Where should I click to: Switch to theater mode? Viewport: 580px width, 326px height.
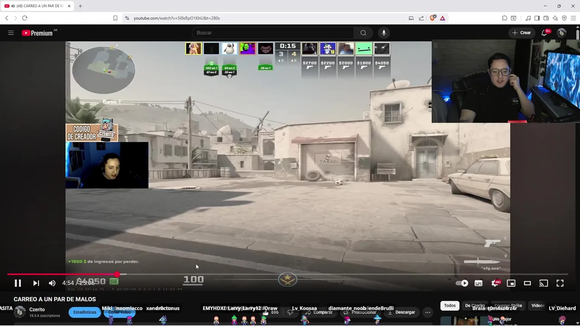coord(527,283)
